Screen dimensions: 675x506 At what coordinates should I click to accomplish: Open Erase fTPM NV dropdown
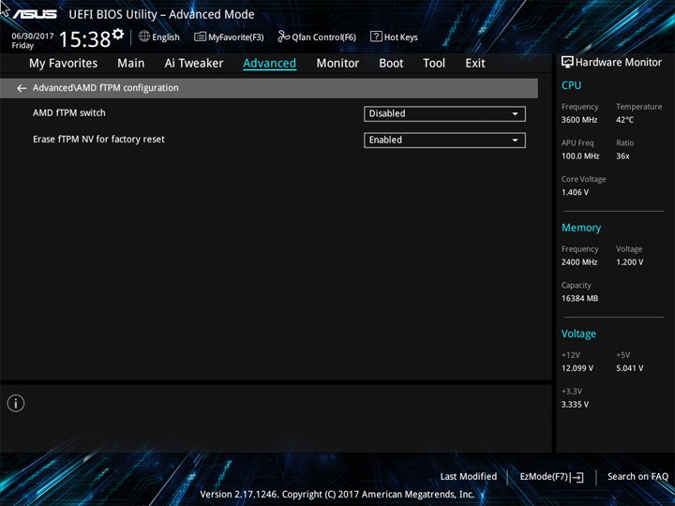pyautogui.click(x=444, y=141)
